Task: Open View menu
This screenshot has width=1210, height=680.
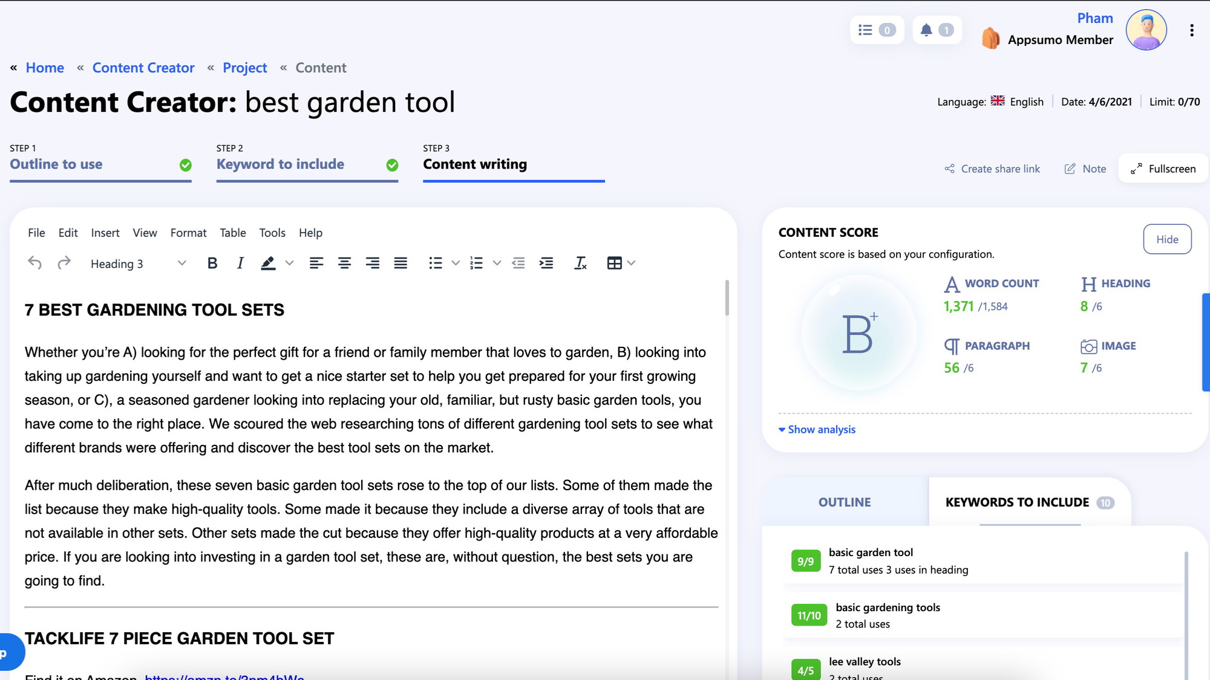Action: (145, 233)
